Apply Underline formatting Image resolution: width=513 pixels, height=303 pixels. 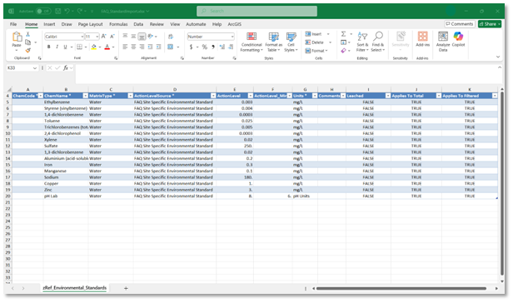pyautogui.click(x=65, y=47)
